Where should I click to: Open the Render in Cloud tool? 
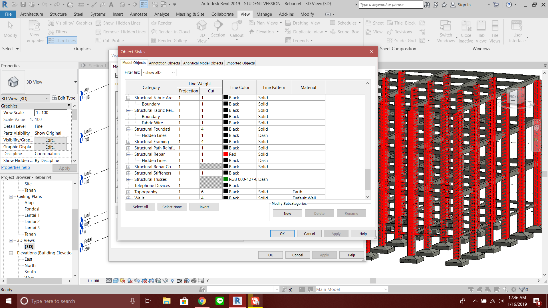[x=170, y=32]
